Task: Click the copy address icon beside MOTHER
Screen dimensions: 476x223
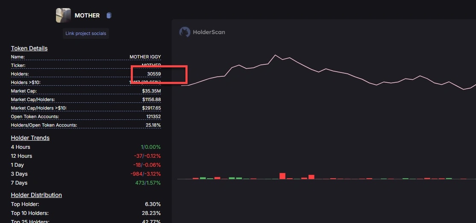Action: tap(109, 15)
